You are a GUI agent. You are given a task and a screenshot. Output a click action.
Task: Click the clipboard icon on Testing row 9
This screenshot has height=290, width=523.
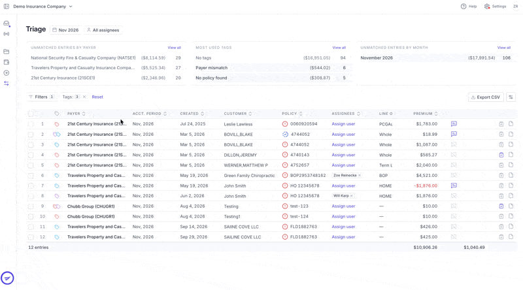tap(501, 206)
